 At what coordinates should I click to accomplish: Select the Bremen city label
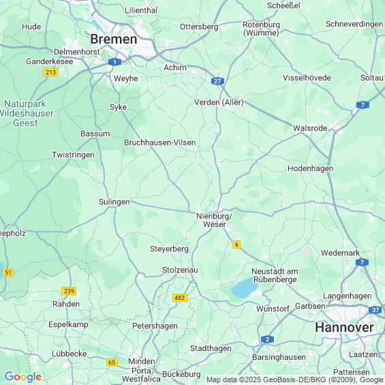pos(113,40)
